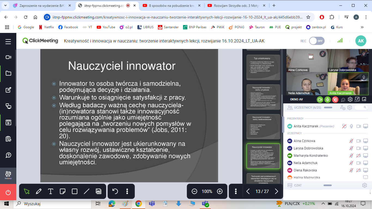The image size is (372, 209).
Task: Click the red power end-event button
Action: (x=8, y=192)
